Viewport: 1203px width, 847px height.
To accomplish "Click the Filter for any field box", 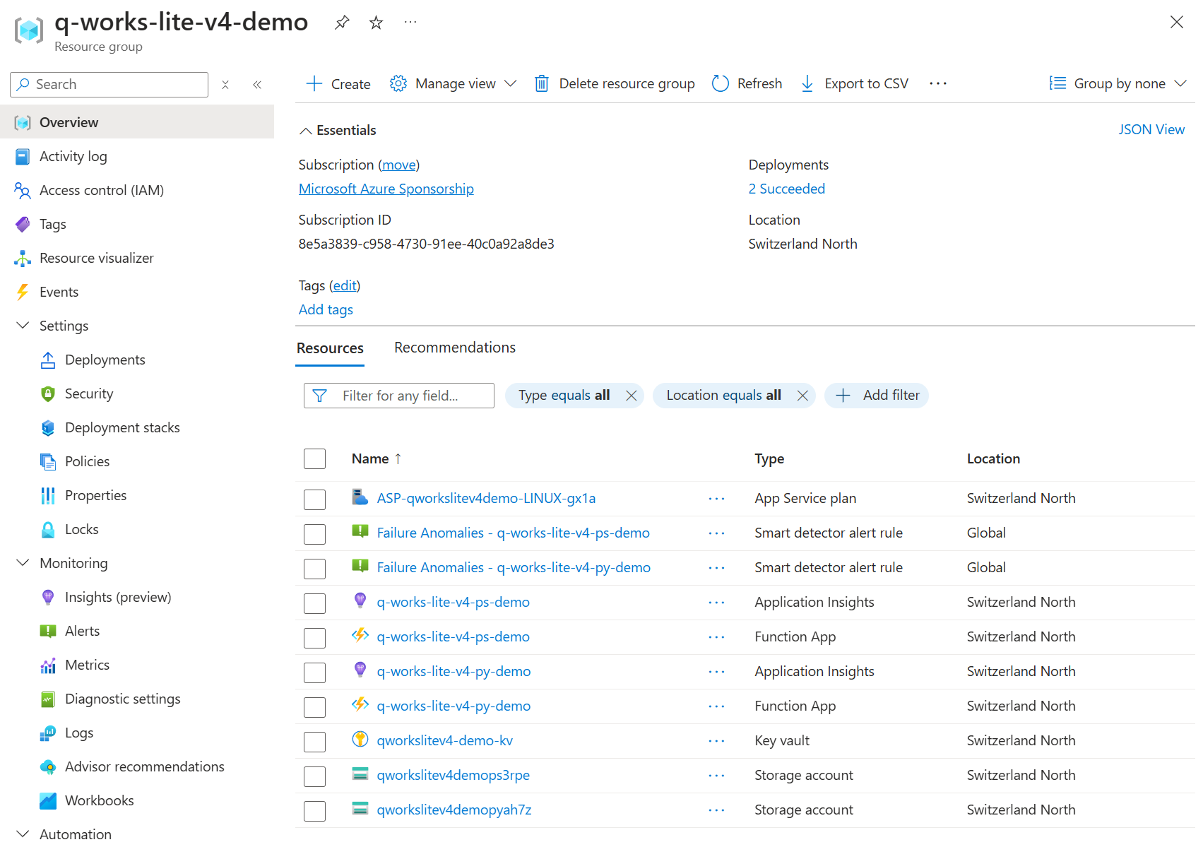I will pos(399,396).
